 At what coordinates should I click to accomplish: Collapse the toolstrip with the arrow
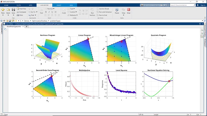pyautogui.click(x=205, y=18)
